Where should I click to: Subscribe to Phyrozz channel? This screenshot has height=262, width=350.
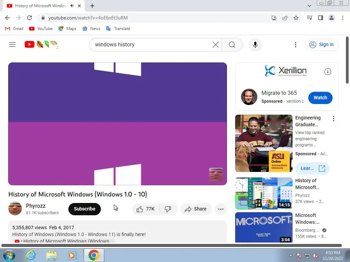(85, 209)
